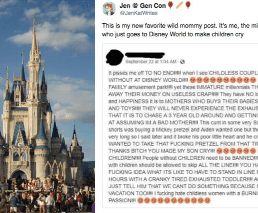Open Jen's cartoon profile avatar
Viewport: 258px width, 213px height.
(109, 9)
